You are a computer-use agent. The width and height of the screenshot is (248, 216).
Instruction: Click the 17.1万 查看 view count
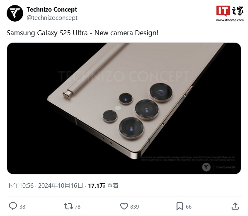[103, 186]
